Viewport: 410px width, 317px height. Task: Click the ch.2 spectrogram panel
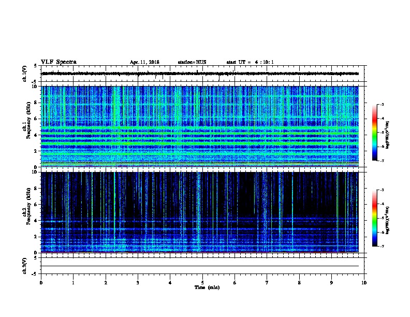200,212
